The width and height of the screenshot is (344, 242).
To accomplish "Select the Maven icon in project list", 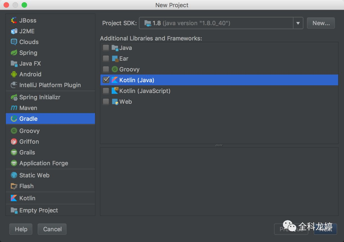I will point(14,108).
